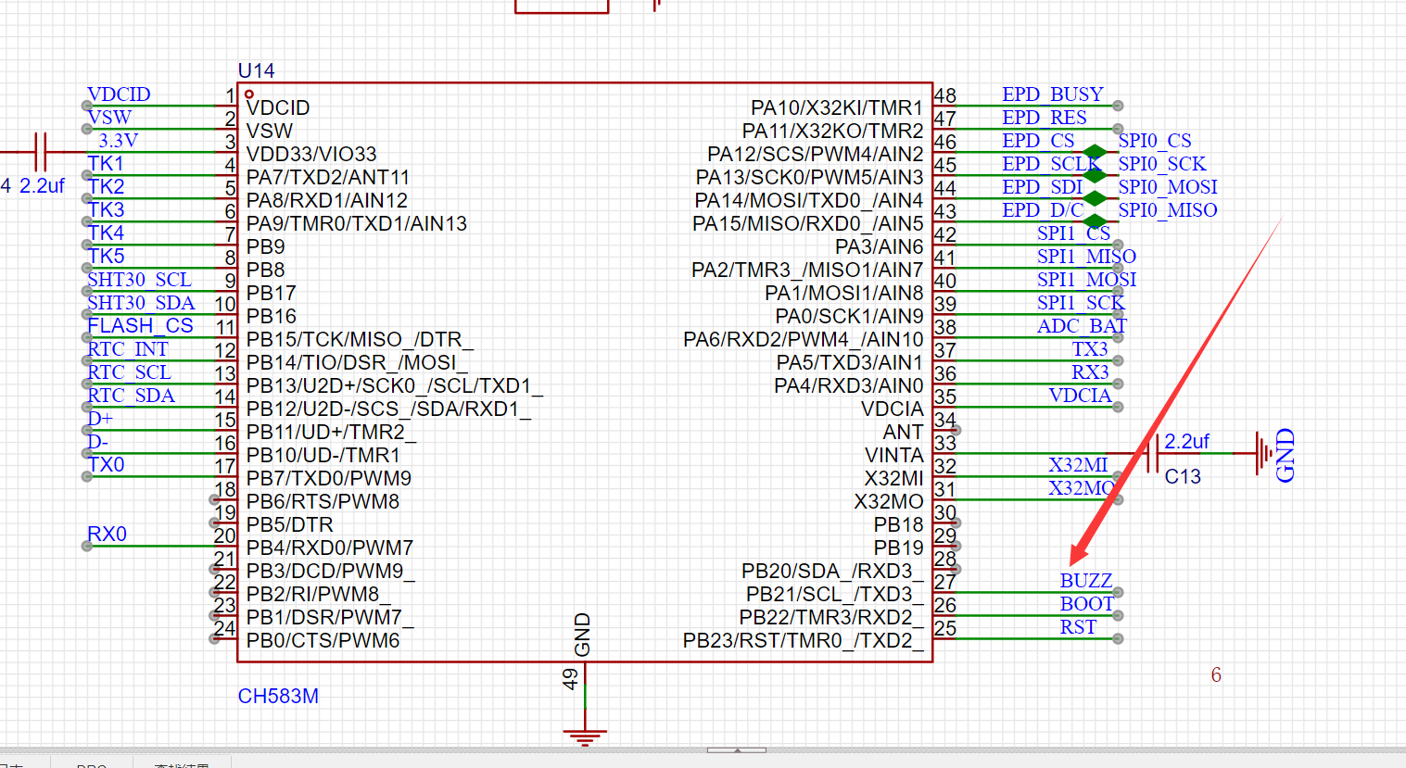Viewport: 1406px width, 768px height.
Task: Select the ADC_BAT net label
Action: [x=1081, y=326]
